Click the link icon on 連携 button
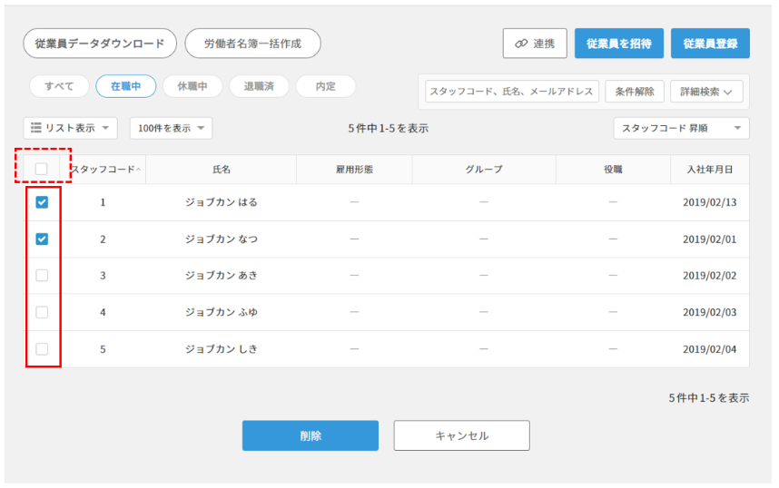The height and width of the screenshot is (488, 779). (x=521, y=44)
